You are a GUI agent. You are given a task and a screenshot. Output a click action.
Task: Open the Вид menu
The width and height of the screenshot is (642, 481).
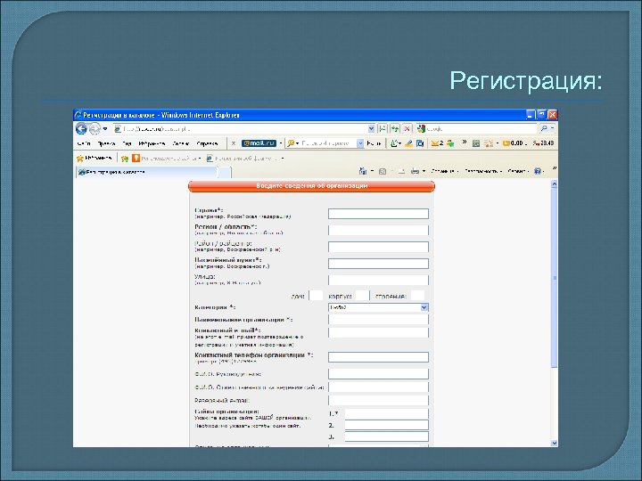[127, 143]
